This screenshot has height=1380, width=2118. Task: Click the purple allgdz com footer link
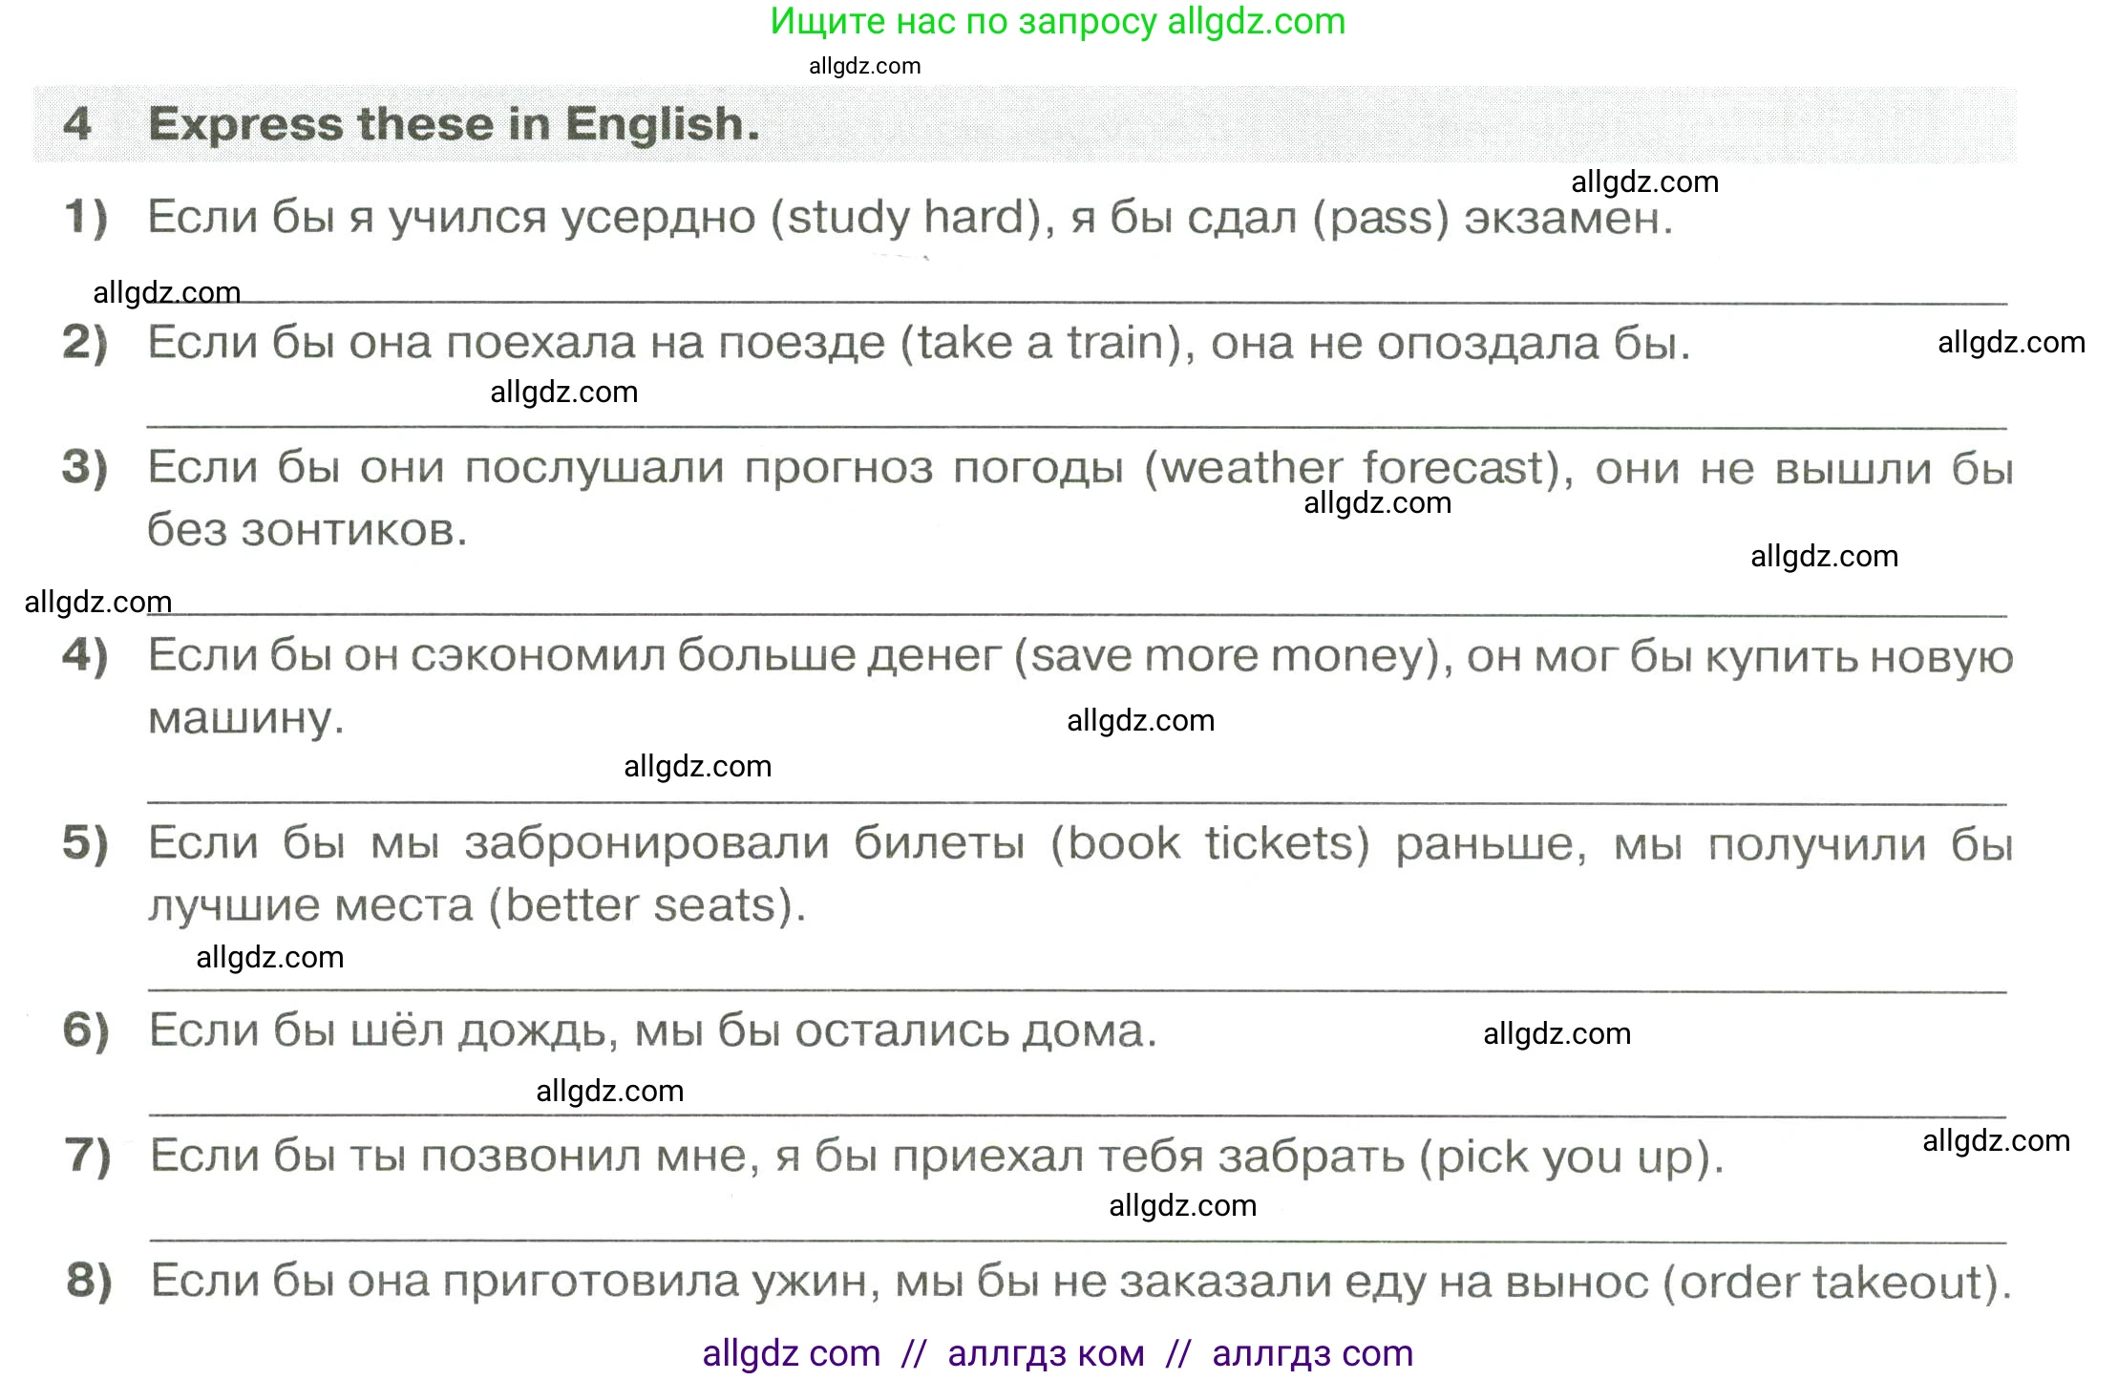[791, 1352]
